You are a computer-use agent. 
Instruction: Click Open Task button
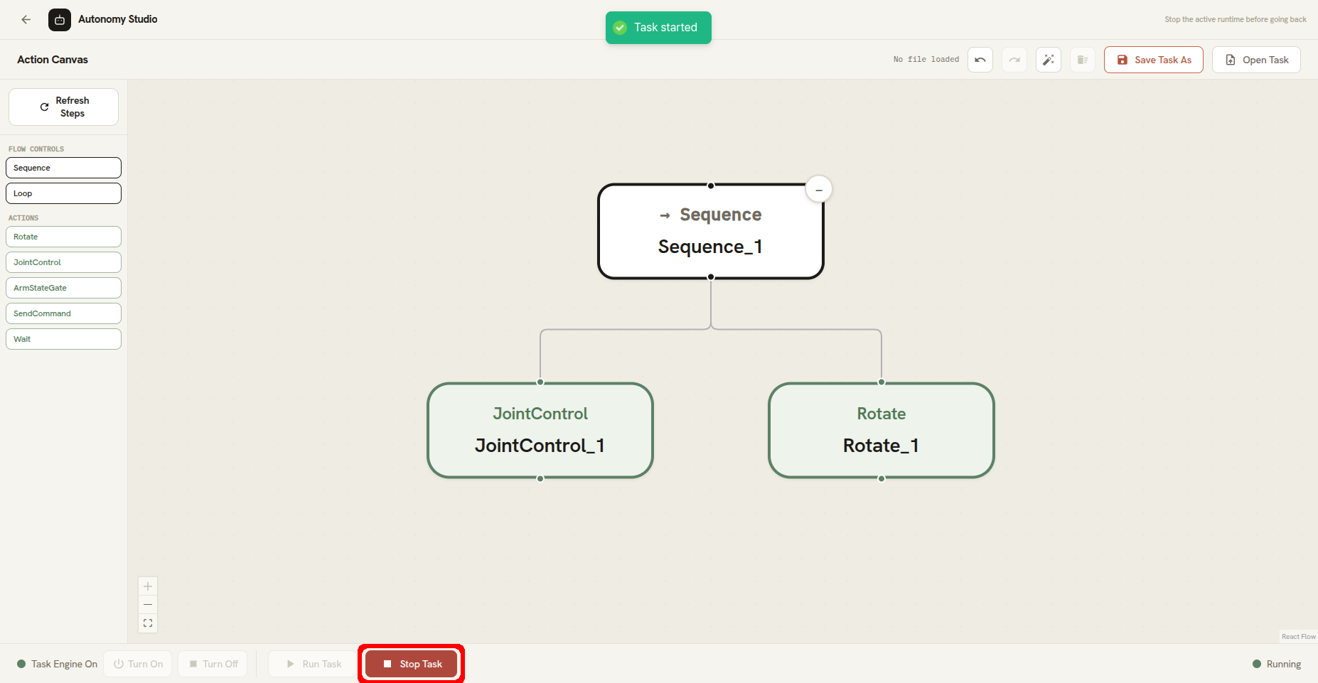(x=1256, y=60)
